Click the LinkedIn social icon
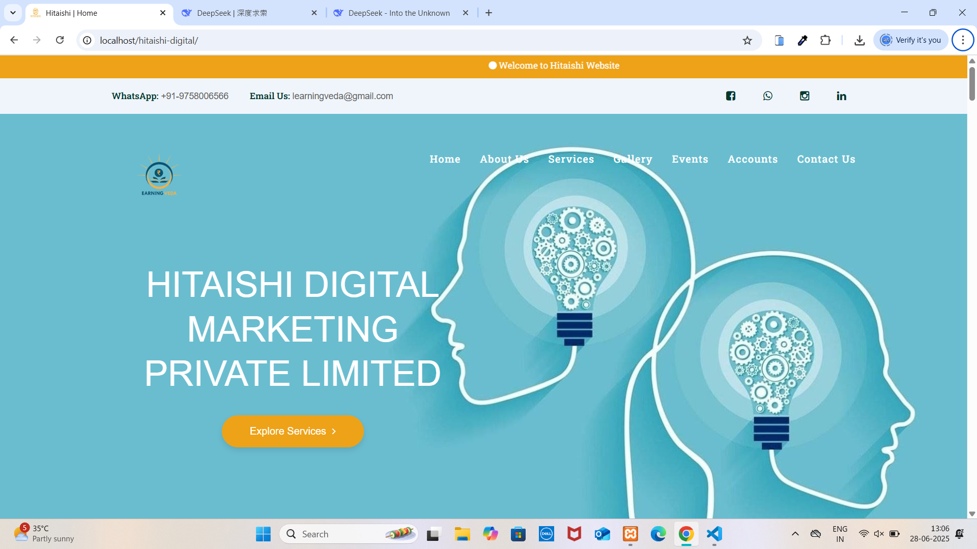Image resolution: width=977 pixels, height=549 pixels. point(841,96)
